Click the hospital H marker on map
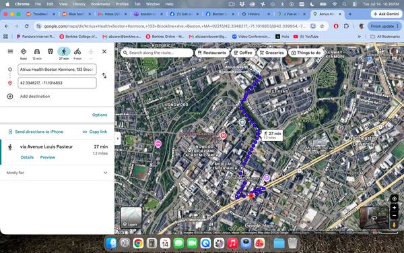 click(x=223, y=136)
